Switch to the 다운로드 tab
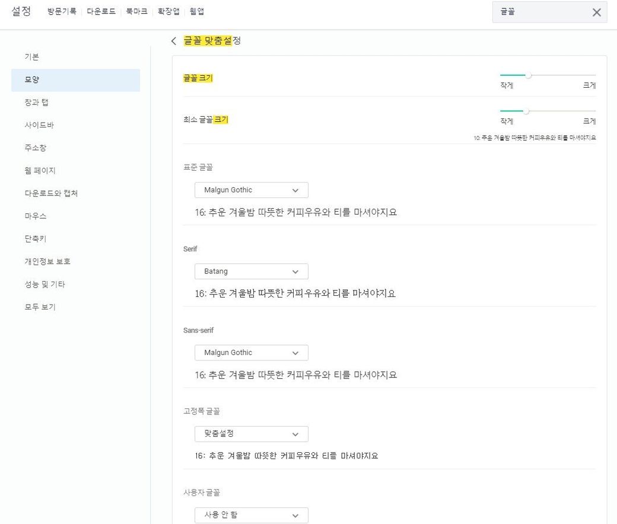Screen dimensions: 617x524 pos(101,11)
